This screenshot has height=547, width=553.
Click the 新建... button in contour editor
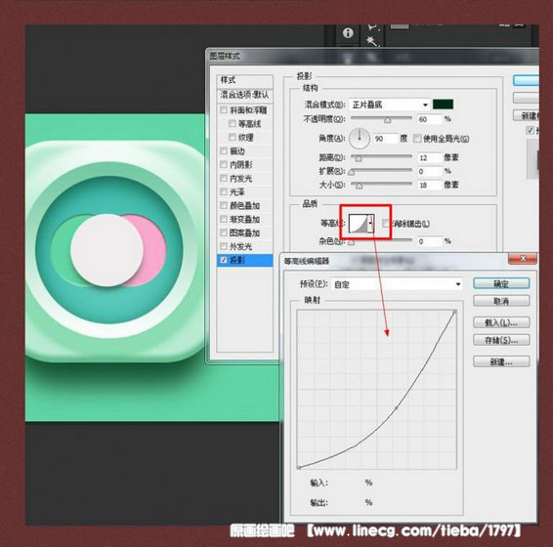pos(501,361)
